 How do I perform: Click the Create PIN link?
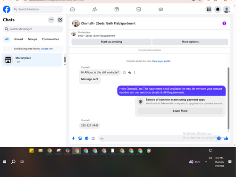[47, 49]
